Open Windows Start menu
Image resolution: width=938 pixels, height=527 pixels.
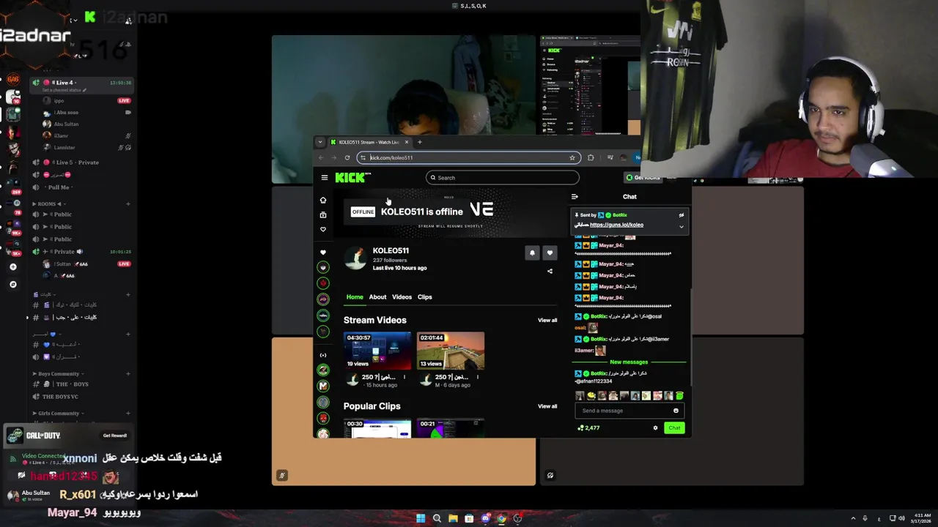pyautogui.click(x=421, y=518)
